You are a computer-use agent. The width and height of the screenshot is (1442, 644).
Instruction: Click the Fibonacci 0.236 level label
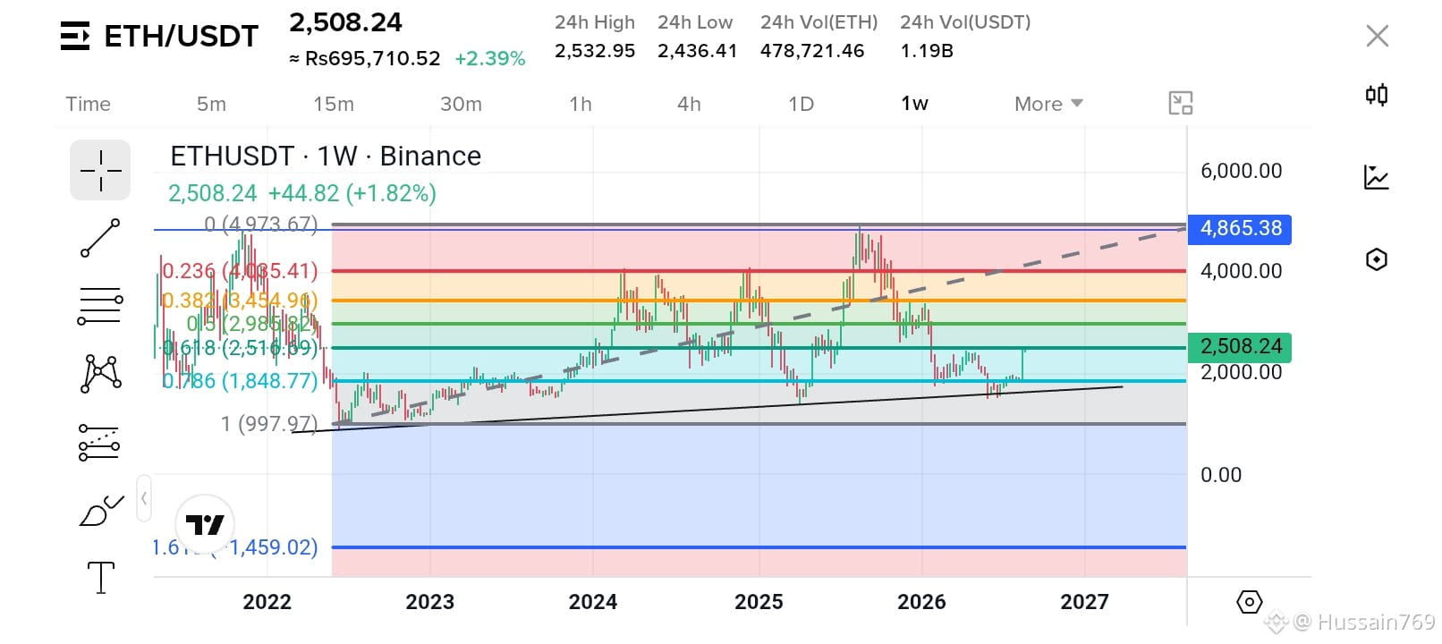click(240, 270)
